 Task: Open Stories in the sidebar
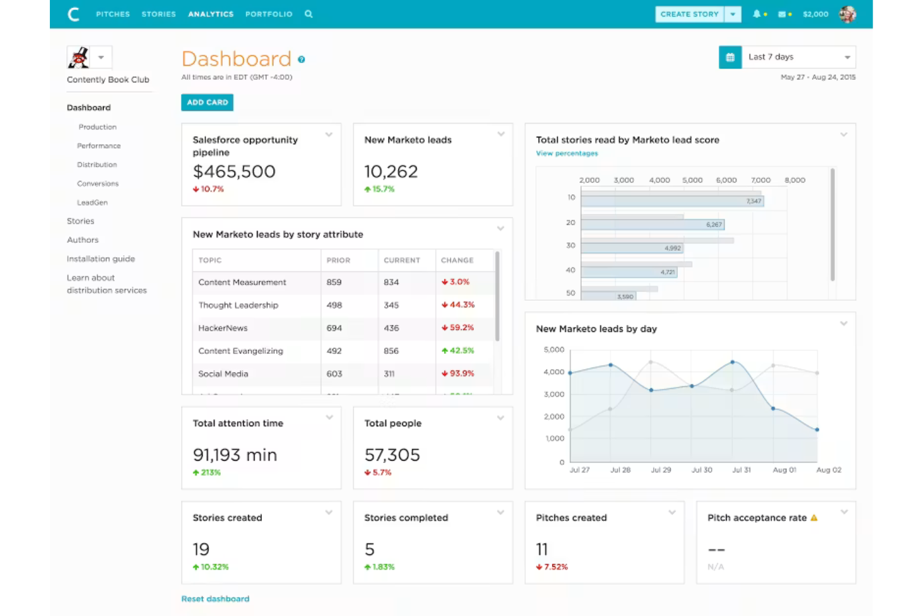click(80, 221)
